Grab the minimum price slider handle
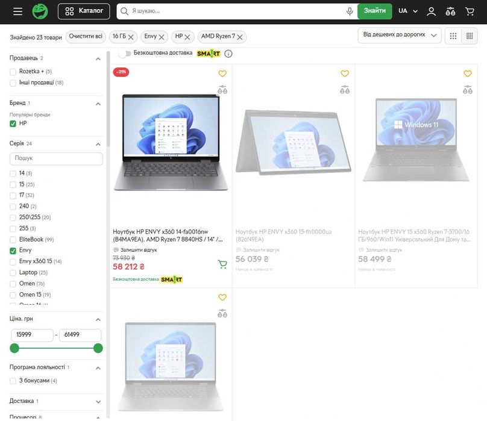Viewport: 487px width, 421px height. [x=14, y=348]
